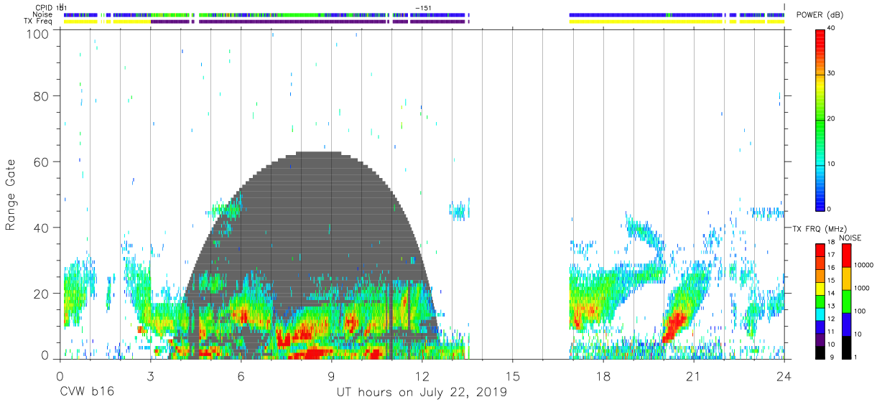Select the green 100-1000 noise legend swatch
The image size is (882, 407).
[x=845, y=301]
